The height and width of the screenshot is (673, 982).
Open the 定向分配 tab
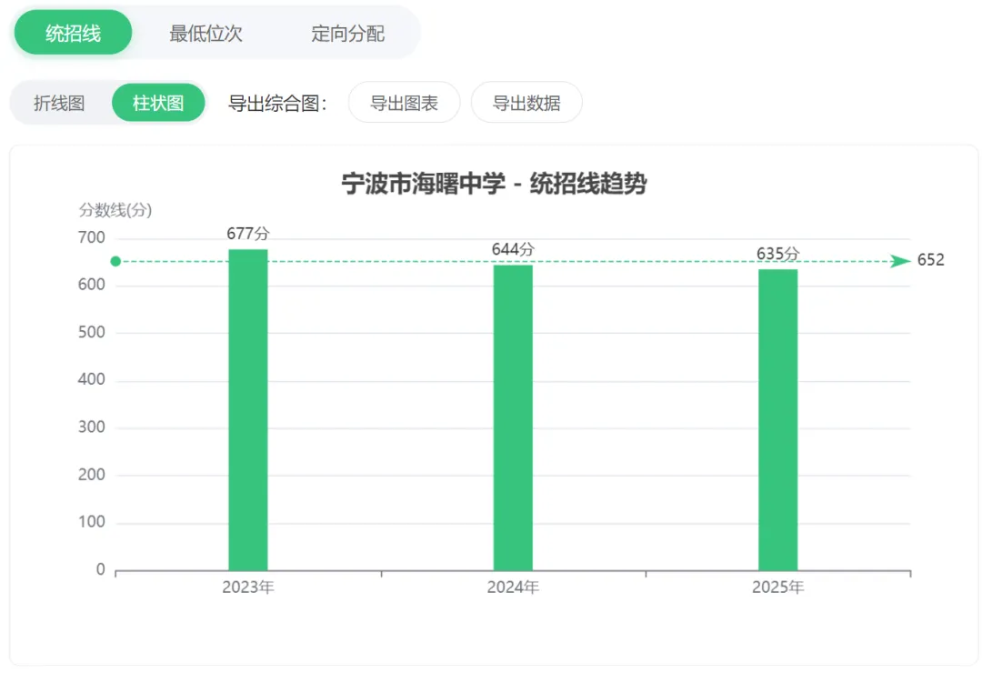347,34
